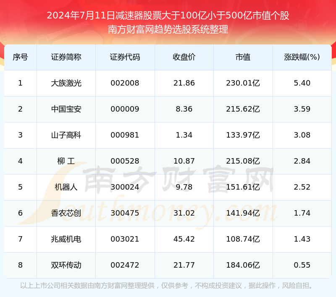
Task: Select the column header '证券简称'
Action: [66, 57]
